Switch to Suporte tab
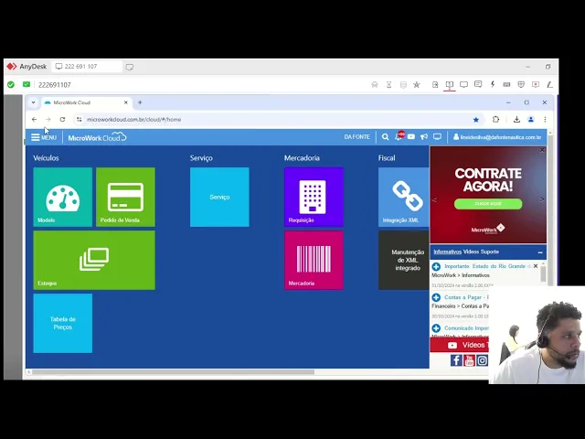 pos(490,252)
